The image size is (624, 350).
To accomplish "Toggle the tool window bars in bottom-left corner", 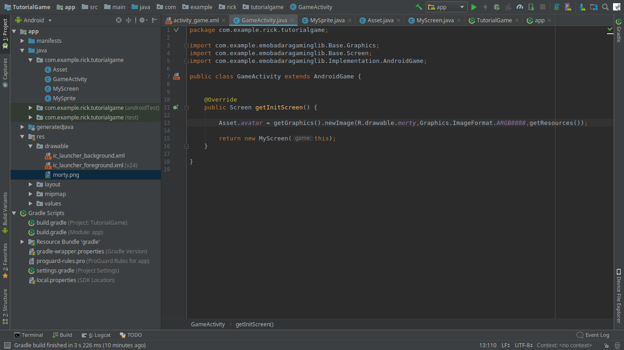I will pos(7,345).
